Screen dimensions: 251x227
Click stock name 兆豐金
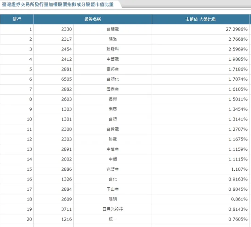tap(113, 169)
